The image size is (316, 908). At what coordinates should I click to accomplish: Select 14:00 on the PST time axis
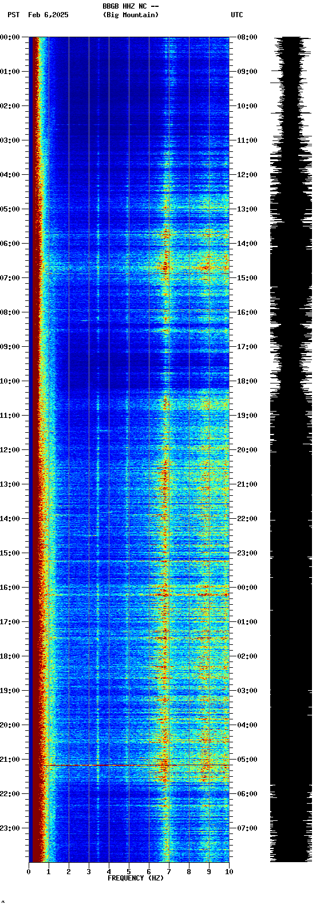pos(10,519)
